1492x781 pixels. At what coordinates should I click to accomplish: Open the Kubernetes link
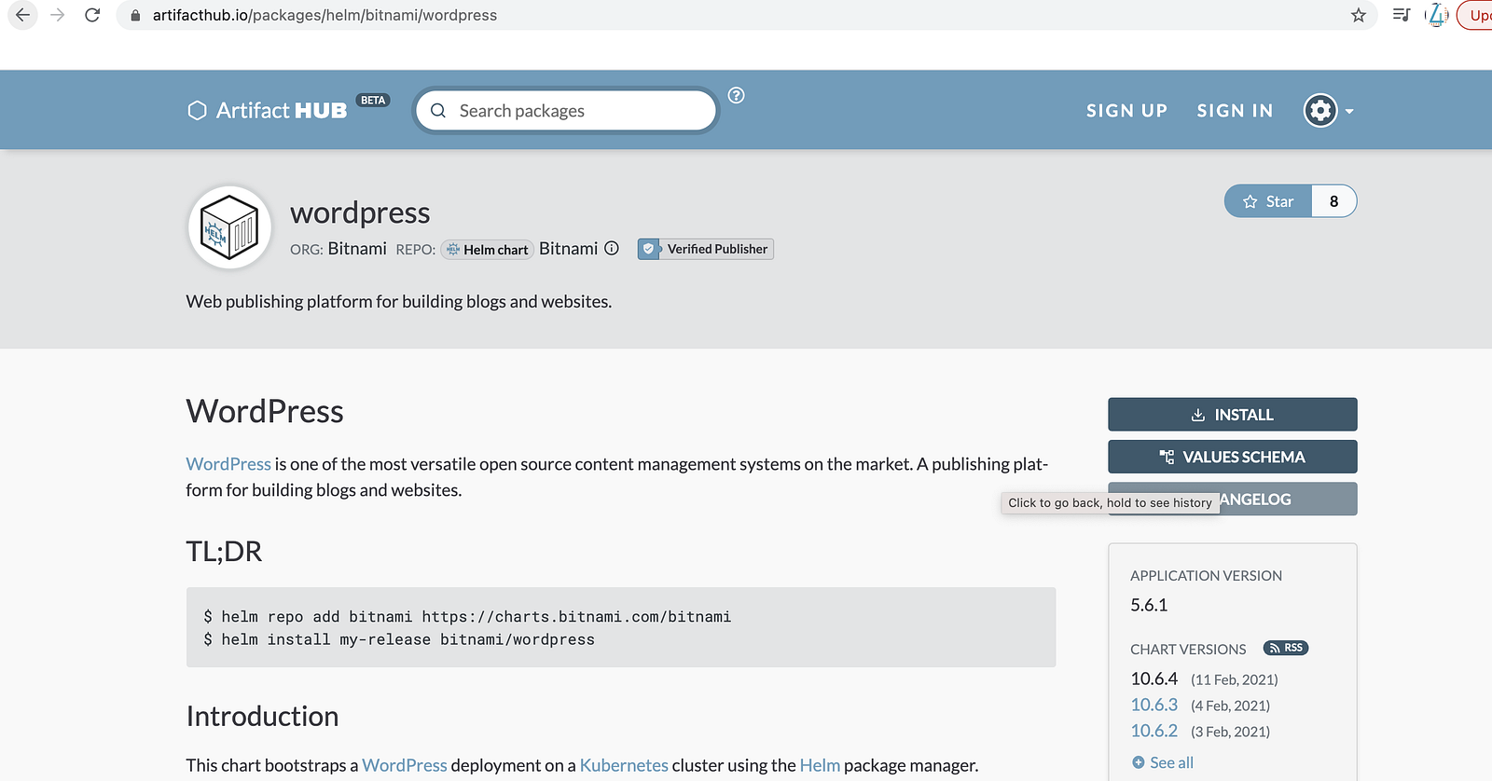coord(624,765)
